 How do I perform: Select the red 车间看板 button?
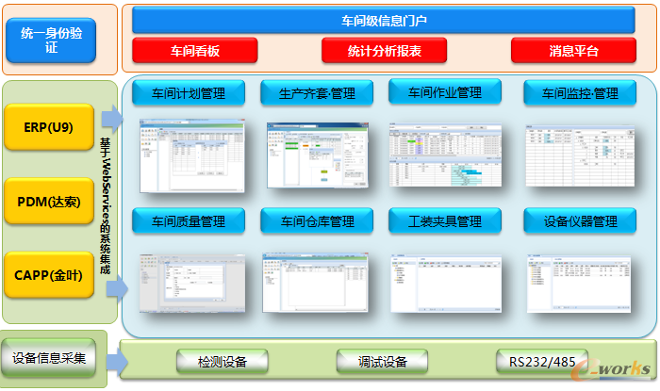click(195, 50)
